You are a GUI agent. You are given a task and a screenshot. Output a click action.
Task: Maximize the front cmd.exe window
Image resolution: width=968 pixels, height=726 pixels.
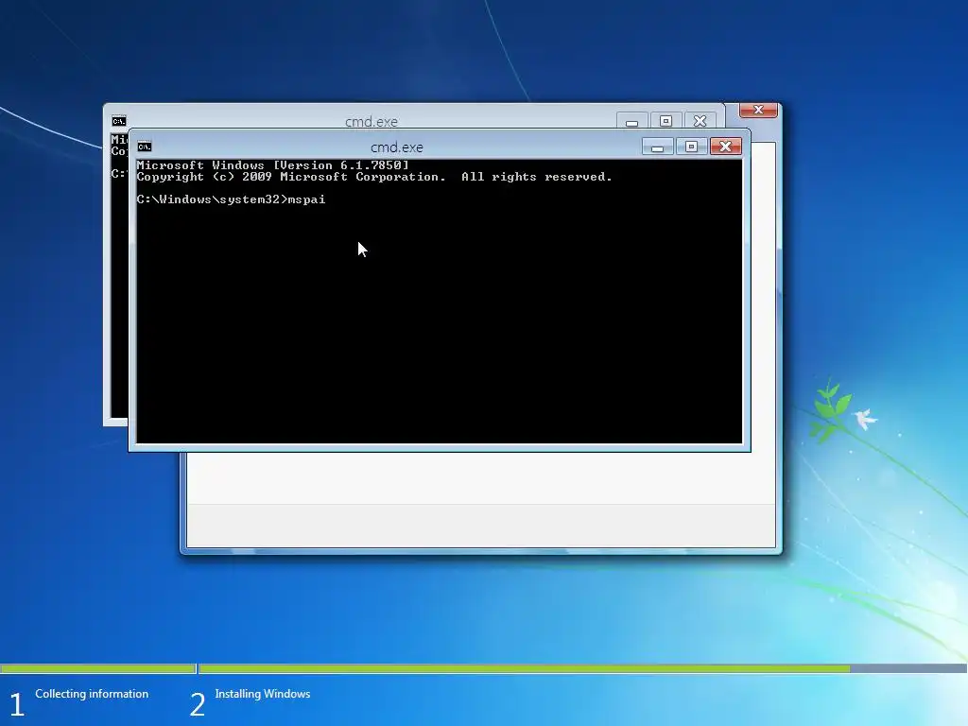pyautogui.click(x=691, y=147)
